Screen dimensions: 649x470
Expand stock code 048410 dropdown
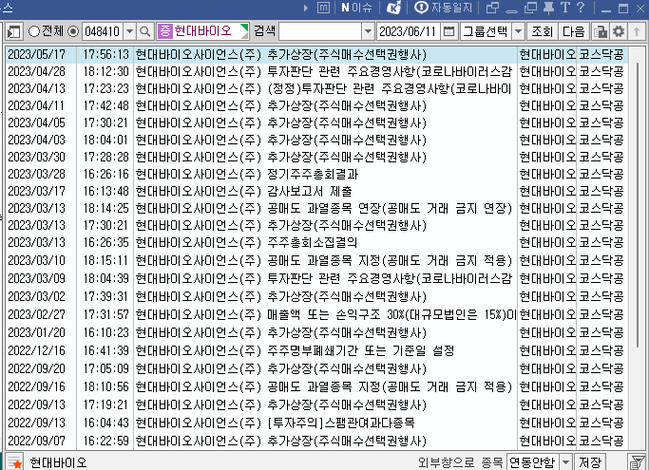coord(129,31)
